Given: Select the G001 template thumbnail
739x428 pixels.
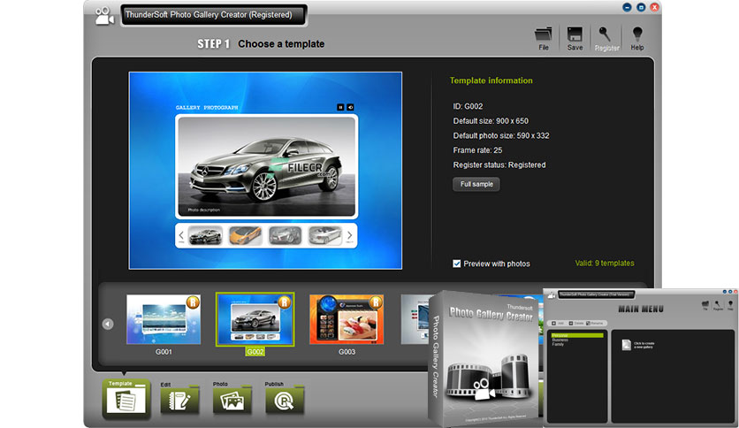Looking at the screenshot, I should [164, 319].
